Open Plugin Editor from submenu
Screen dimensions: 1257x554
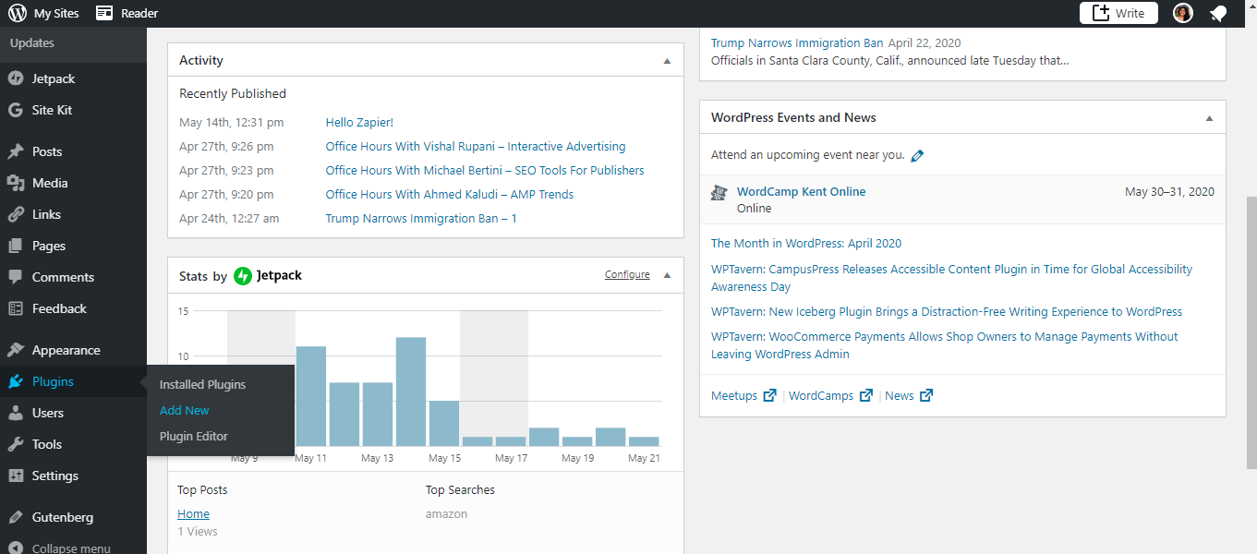click(x=194, y=436)
